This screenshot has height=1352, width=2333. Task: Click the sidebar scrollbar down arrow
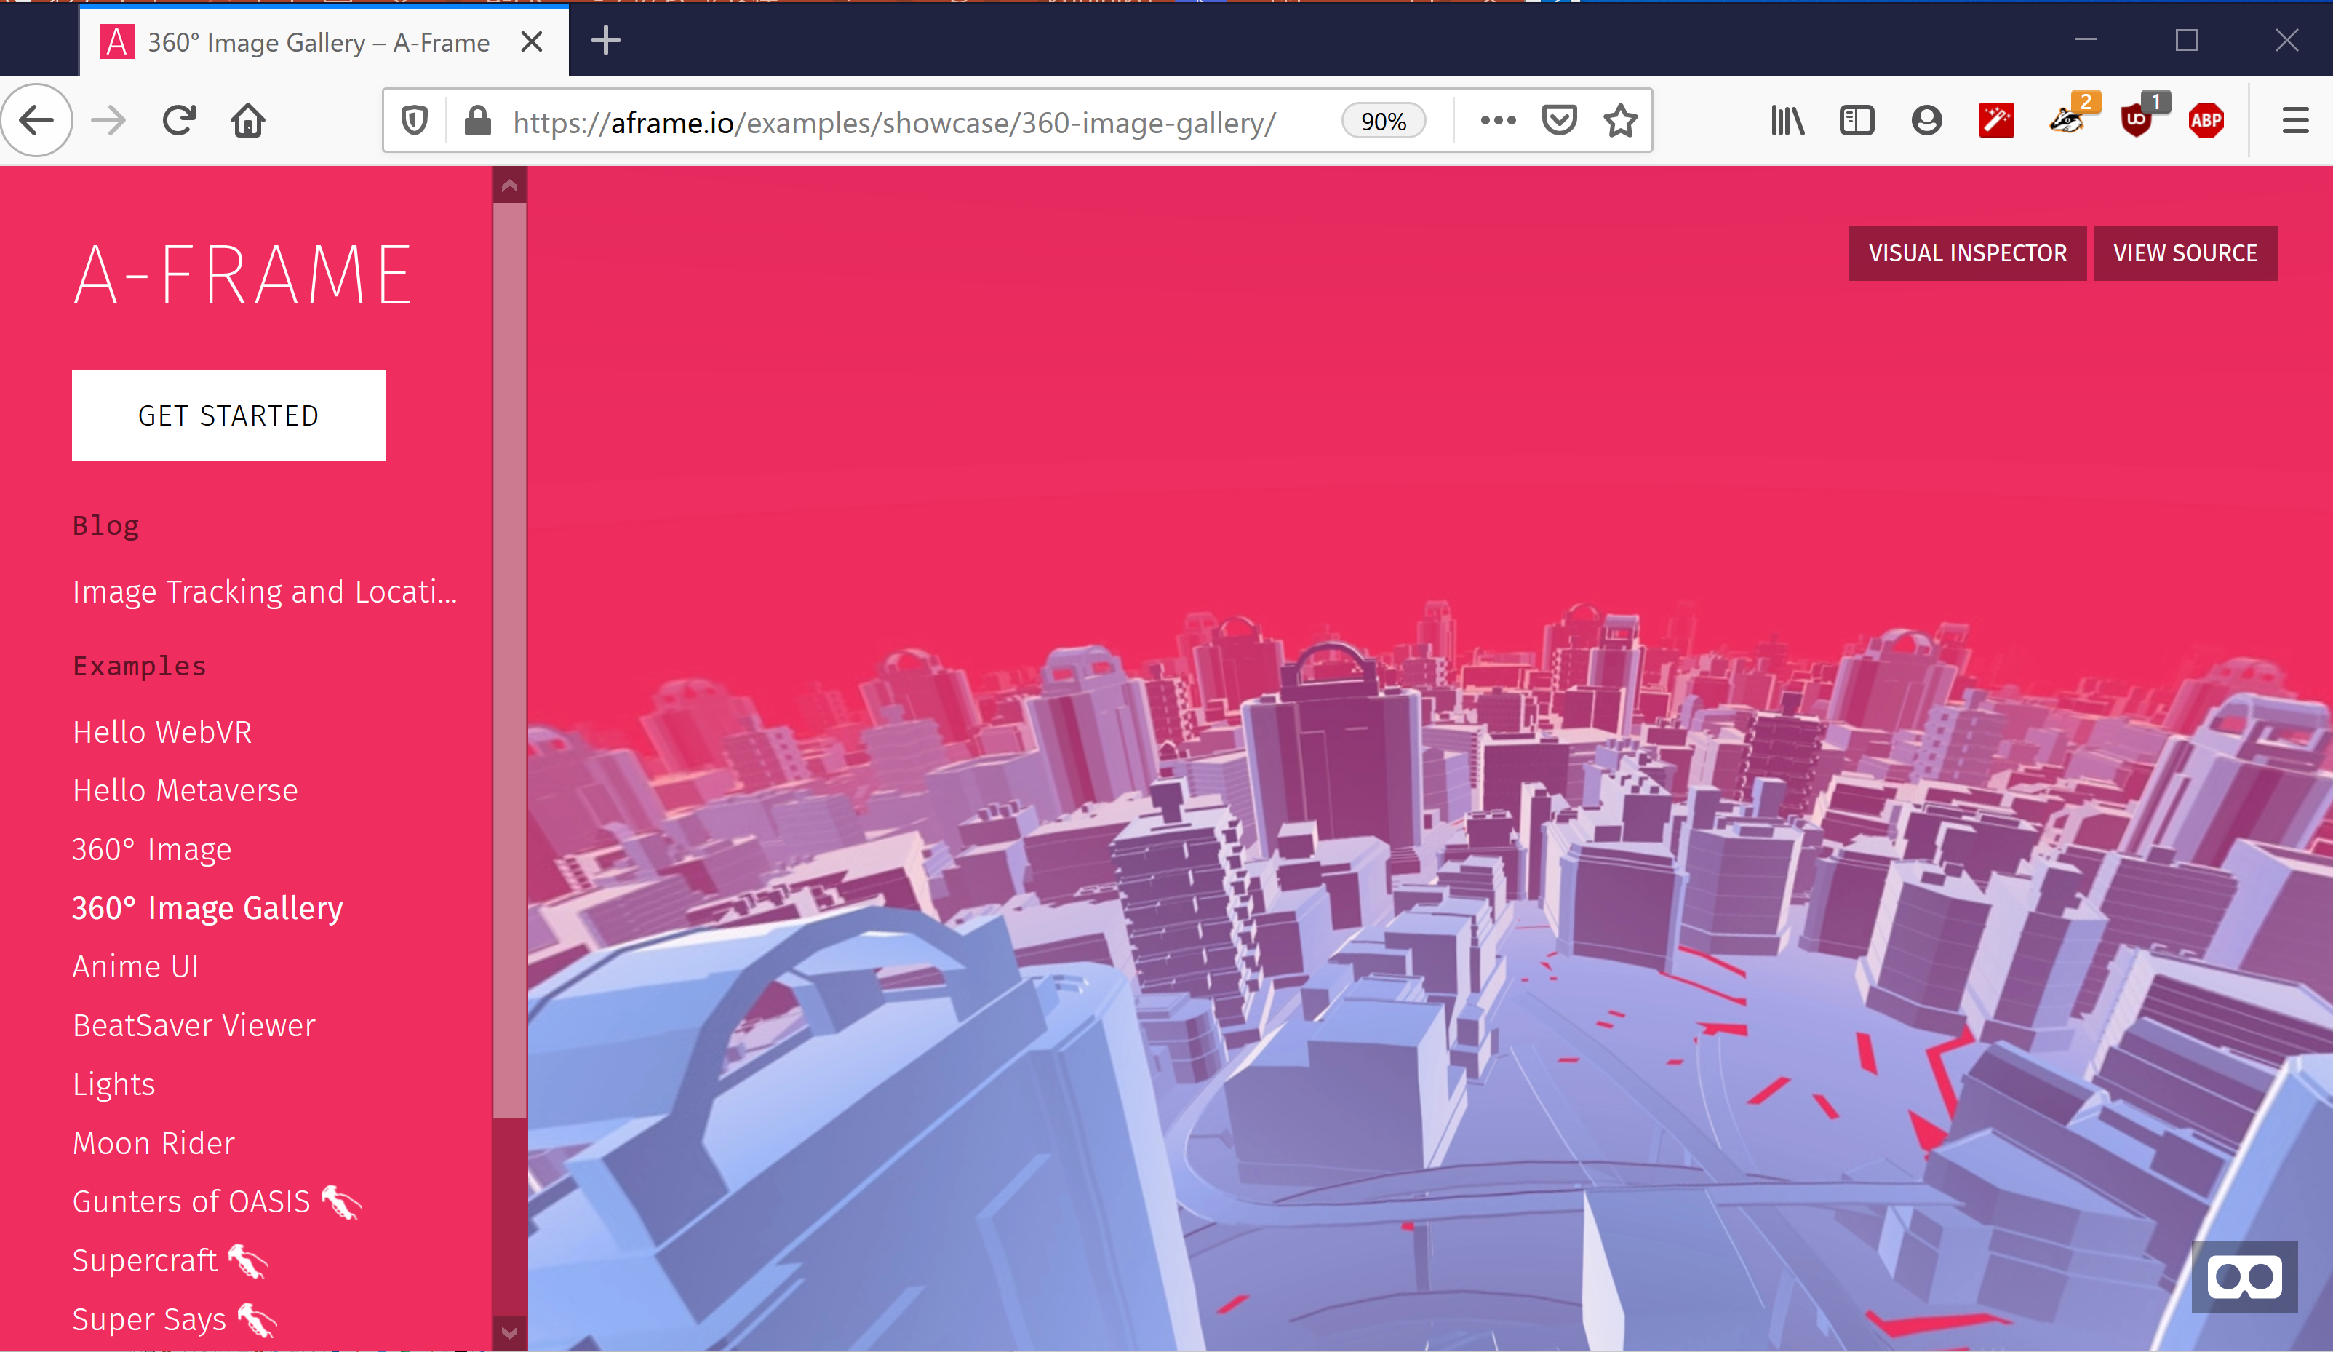pyautogui.click(x=509, y=1332)
